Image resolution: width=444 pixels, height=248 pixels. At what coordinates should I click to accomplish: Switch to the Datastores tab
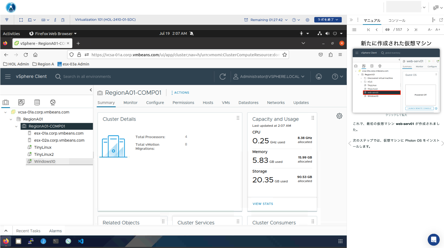click(248, 103)
